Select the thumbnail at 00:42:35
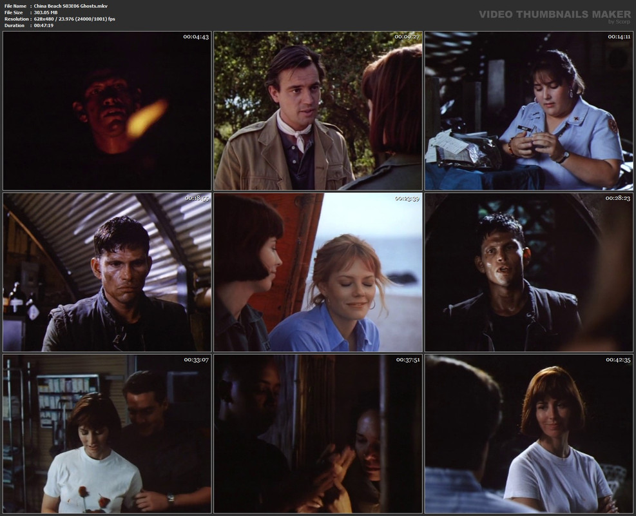Screen dimensions: 636x516 [529, 433]
